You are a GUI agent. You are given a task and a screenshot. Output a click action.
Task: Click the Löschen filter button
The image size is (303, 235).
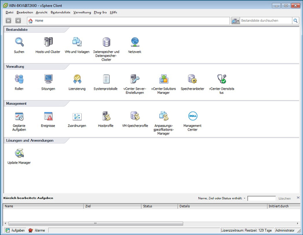284,198
